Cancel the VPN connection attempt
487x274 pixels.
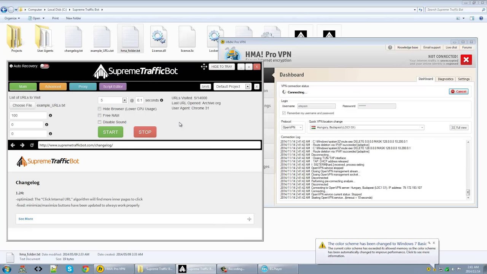pyautogui.click(x=458, y=91)
